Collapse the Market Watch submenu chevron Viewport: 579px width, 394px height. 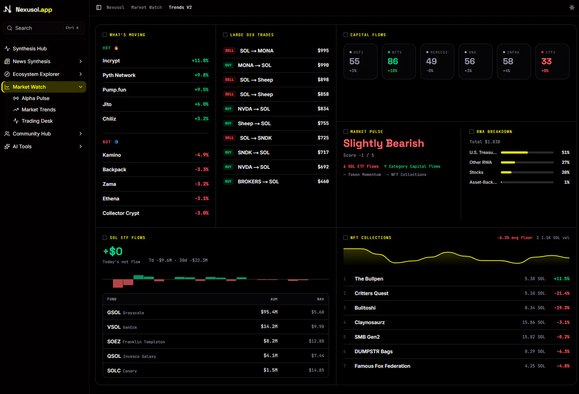81,87
